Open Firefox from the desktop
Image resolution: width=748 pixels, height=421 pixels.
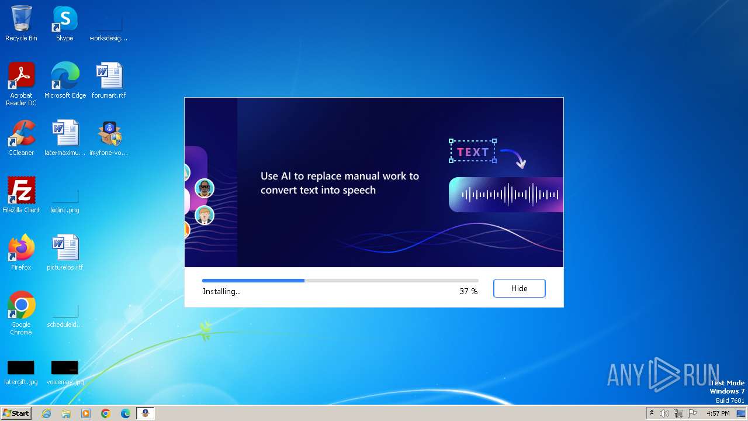coord(21,253)
